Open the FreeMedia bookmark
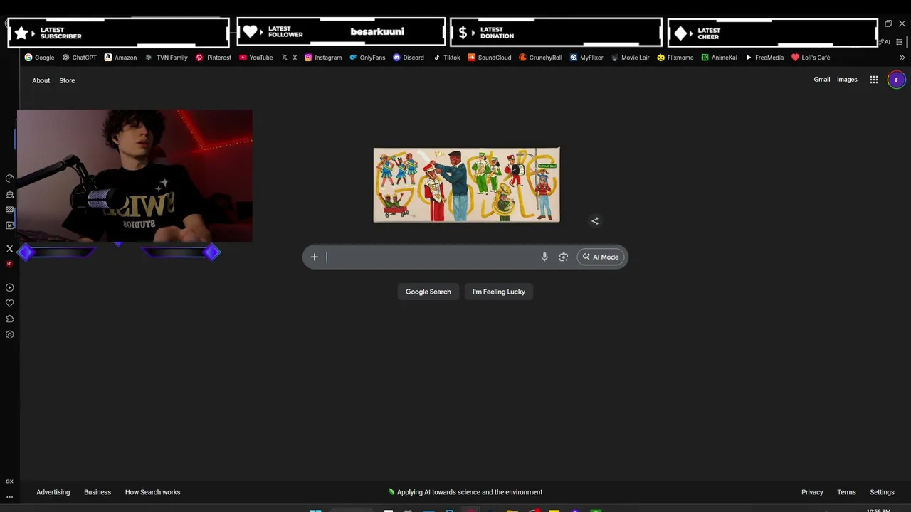 [x=764, y=58]
